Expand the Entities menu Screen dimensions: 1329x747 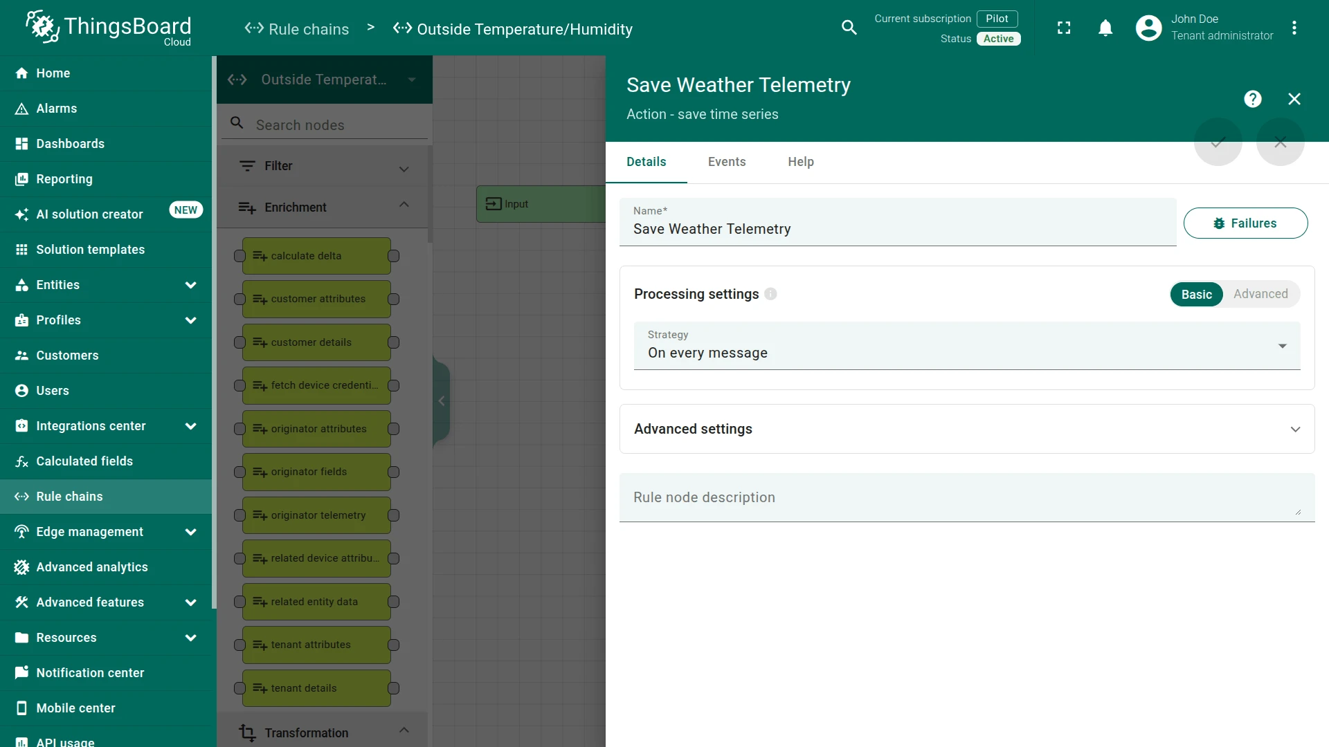[106, 285]
